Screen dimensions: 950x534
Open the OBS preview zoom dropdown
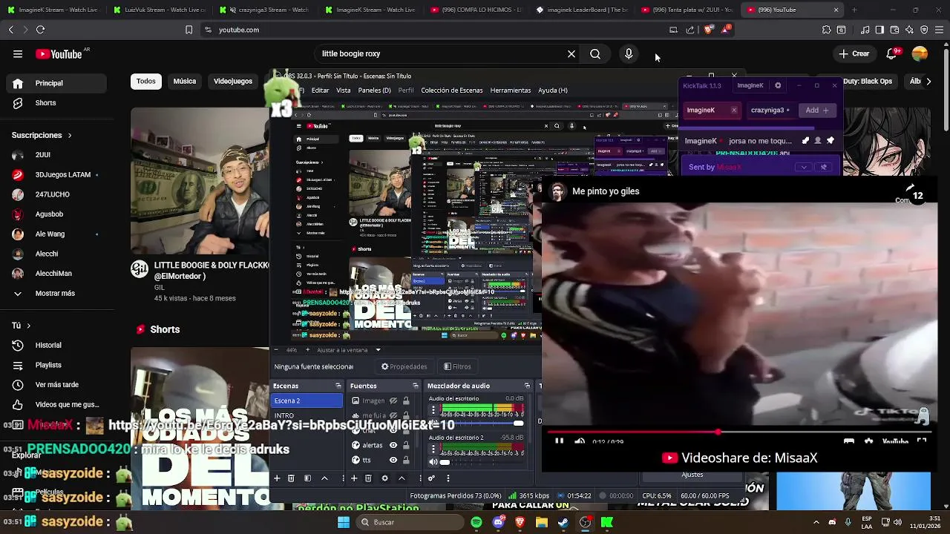(x=378, y=350)
